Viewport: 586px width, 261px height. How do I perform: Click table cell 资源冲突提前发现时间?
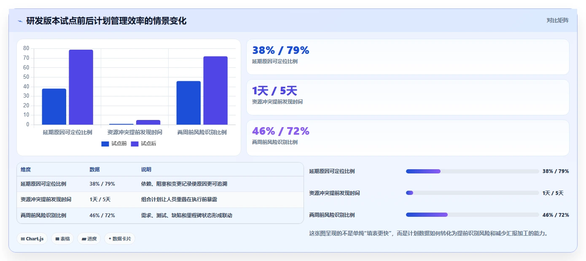(46, 200)
